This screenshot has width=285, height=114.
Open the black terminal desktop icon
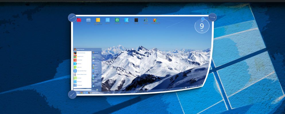136,20
